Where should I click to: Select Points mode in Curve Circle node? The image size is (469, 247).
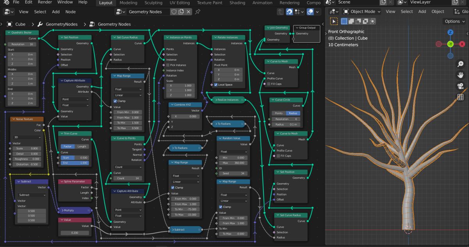(279, 113)
